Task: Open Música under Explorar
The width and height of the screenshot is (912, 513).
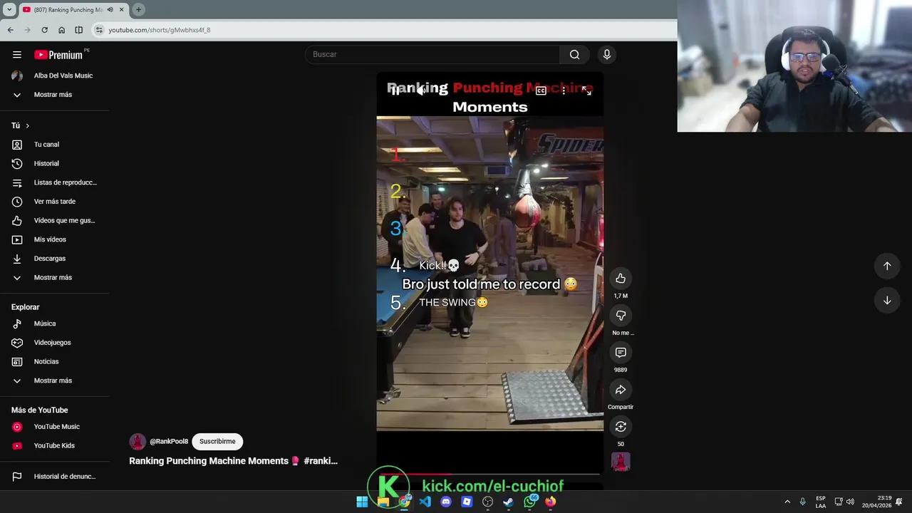Action: tap(55, 323)
